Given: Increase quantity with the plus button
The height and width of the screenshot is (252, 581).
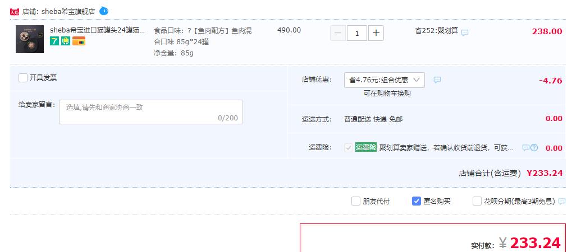Looking at the screenshot, I should [x=376, y=33].
